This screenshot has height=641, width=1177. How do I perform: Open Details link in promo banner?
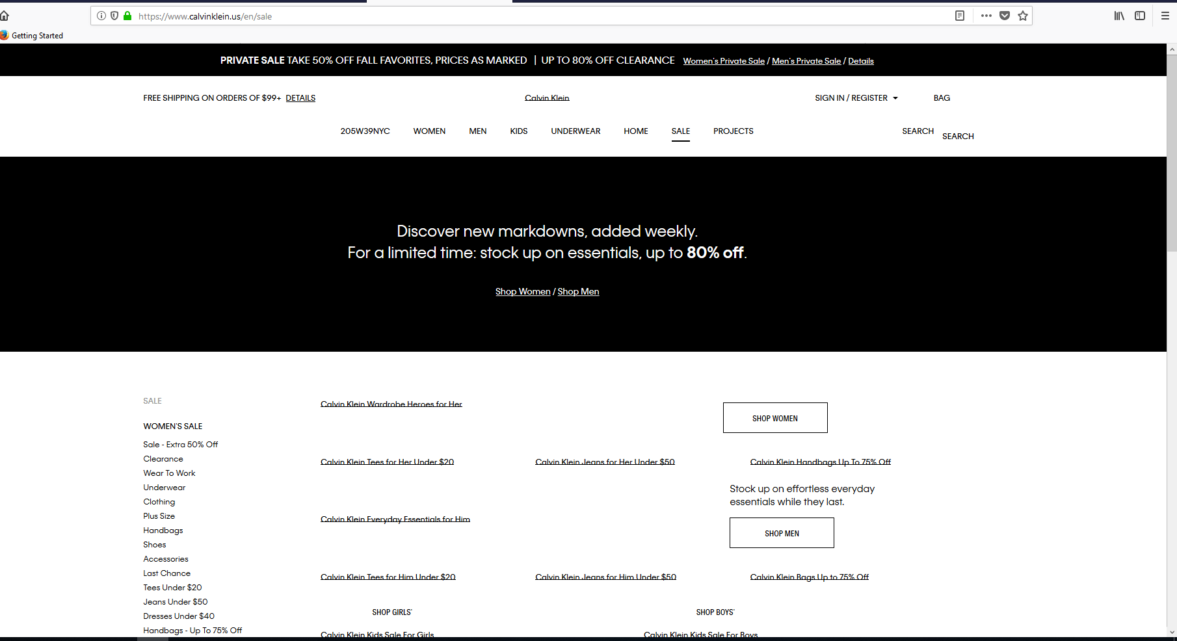point(861,61)
